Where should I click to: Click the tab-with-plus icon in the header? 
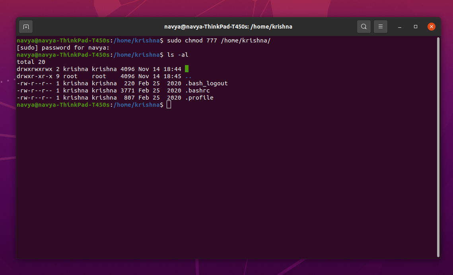click(x=25, y=26)
